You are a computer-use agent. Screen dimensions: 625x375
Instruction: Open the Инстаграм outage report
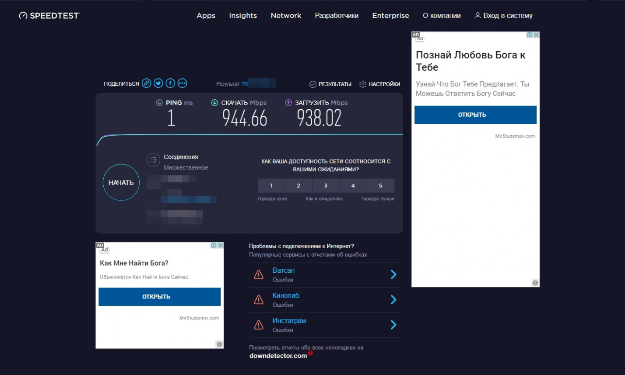[289, 321]
